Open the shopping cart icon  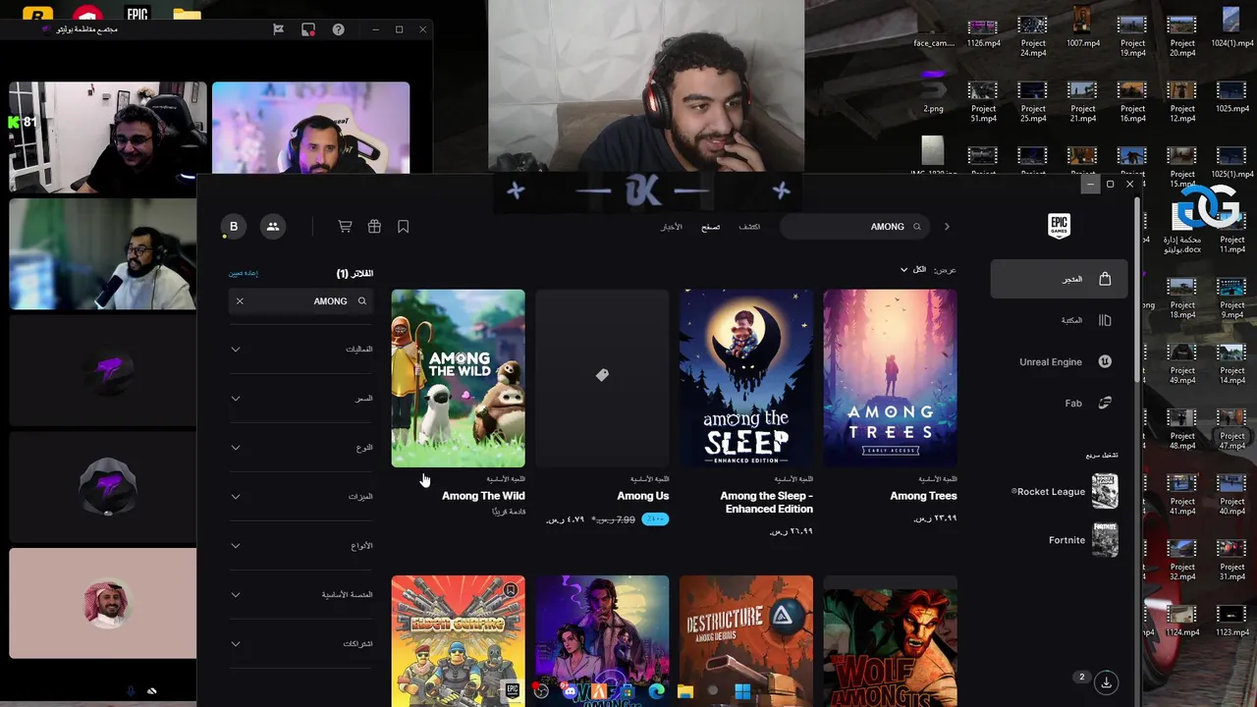click(x=345, y=227)
